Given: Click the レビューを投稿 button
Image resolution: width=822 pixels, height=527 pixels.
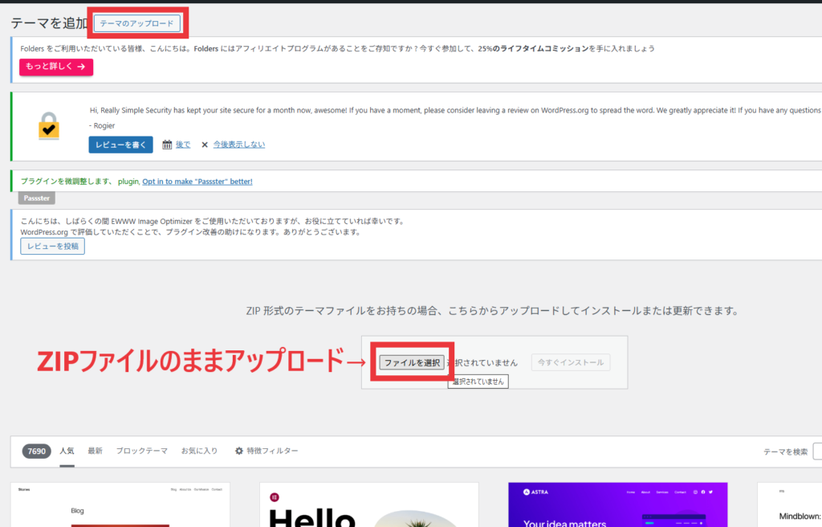Looking at the screenshot, I should point(53,247).
